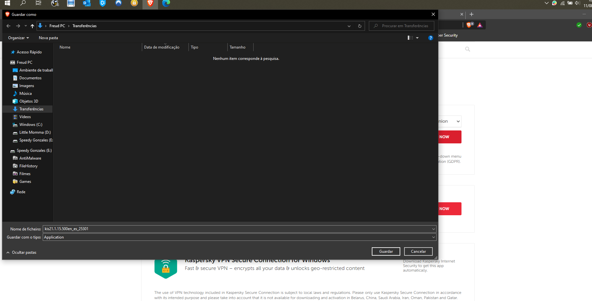Open the dialog help question mark
Viewport: 592px width, 301px height.
(430, 38)
